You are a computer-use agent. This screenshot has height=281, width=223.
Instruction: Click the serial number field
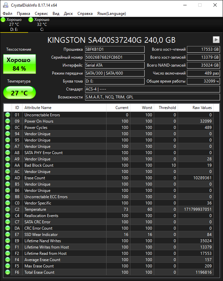(x=115, y=57)
